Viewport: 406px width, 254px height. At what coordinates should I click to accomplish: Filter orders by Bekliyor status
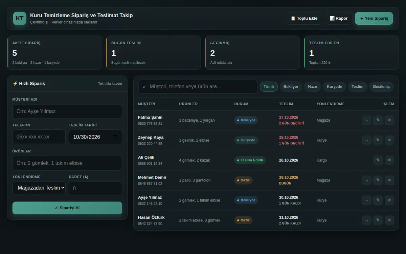(x=291, y=87)
